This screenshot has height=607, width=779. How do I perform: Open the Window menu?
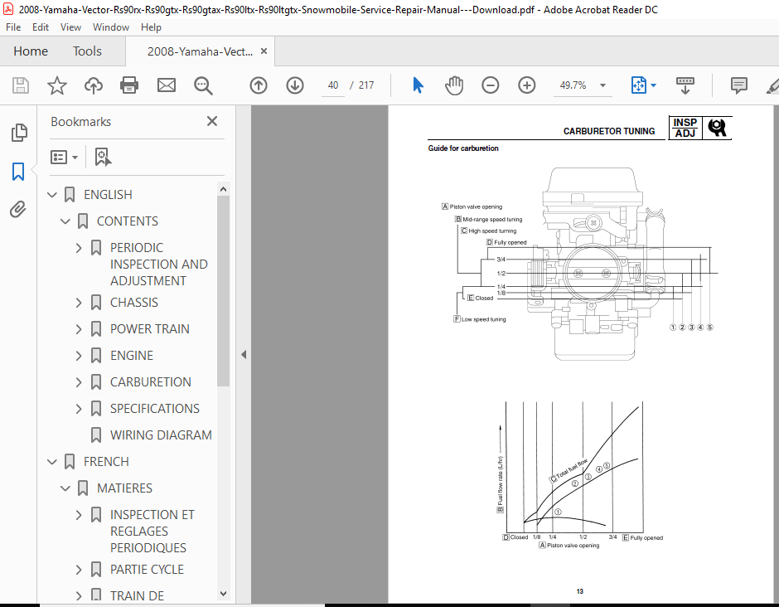click(x=111, y=27)
